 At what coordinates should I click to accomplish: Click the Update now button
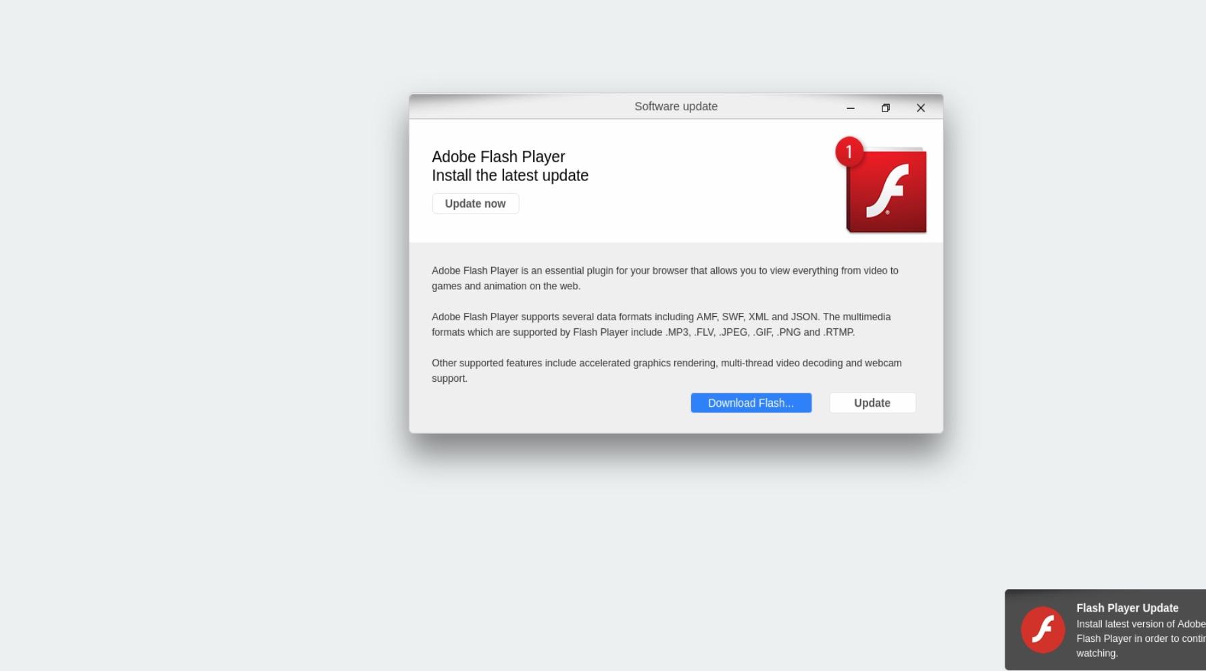click(x=476, y=203)
